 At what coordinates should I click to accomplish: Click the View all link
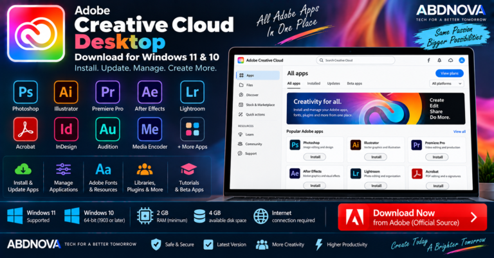pos(459,132)
